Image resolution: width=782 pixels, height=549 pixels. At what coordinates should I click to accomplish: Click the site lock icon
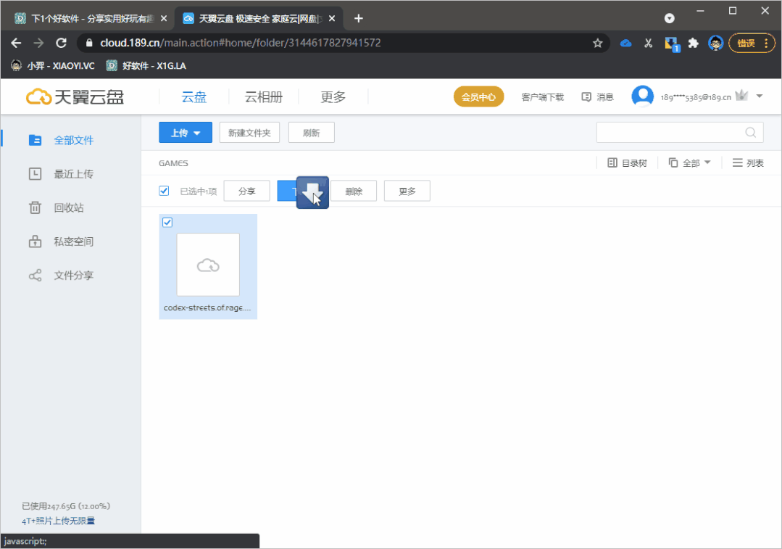tap(89, 43)
